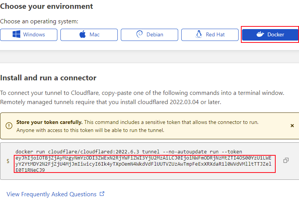Click the Red Hat penguin icon
The image size is (299, 215).
pyautogui.click(x=198, y=34)
